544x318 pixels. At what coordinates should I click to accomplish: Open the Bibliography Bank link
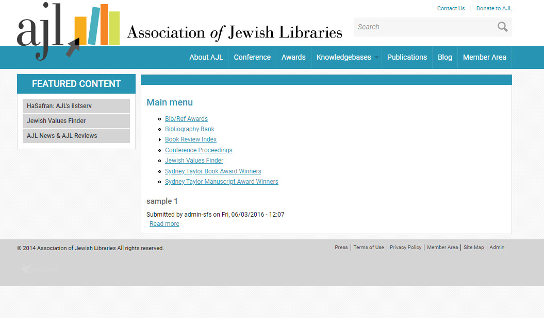coord(189,129)
